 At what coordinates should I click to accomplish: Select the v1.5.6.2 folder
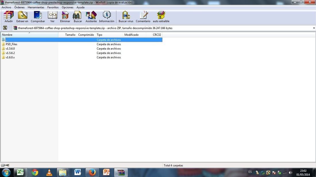click(x=10, y=53)
